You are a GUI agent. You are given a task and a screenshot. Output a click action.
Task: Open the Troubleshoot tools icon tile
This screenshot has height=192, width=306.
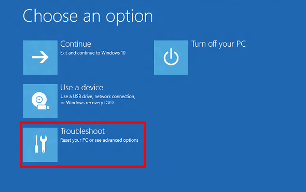[x=40, y=145]
